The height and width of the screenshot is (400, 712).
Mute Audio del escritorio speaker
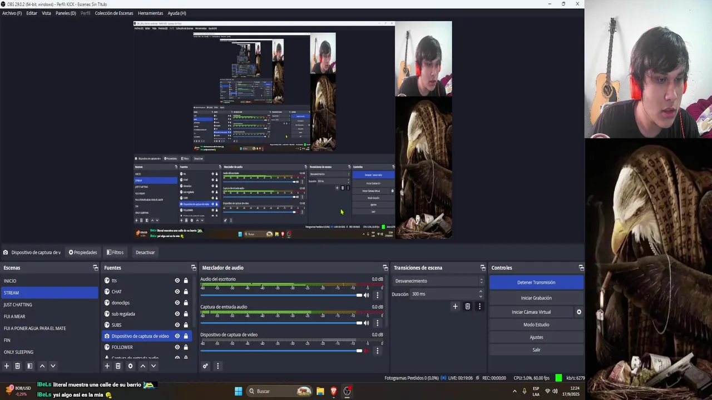366,295
